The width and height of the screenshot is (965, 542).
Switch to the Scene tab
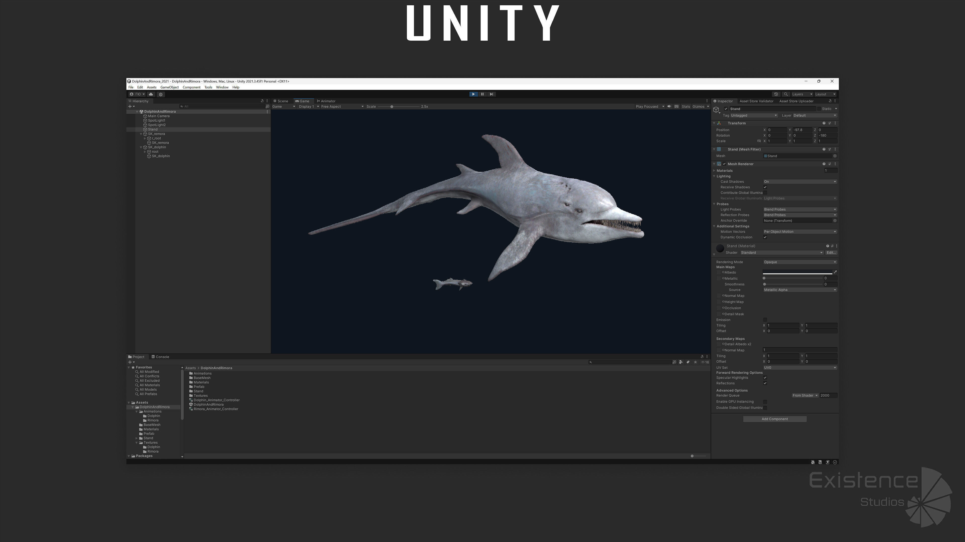[x=281, y=101]
